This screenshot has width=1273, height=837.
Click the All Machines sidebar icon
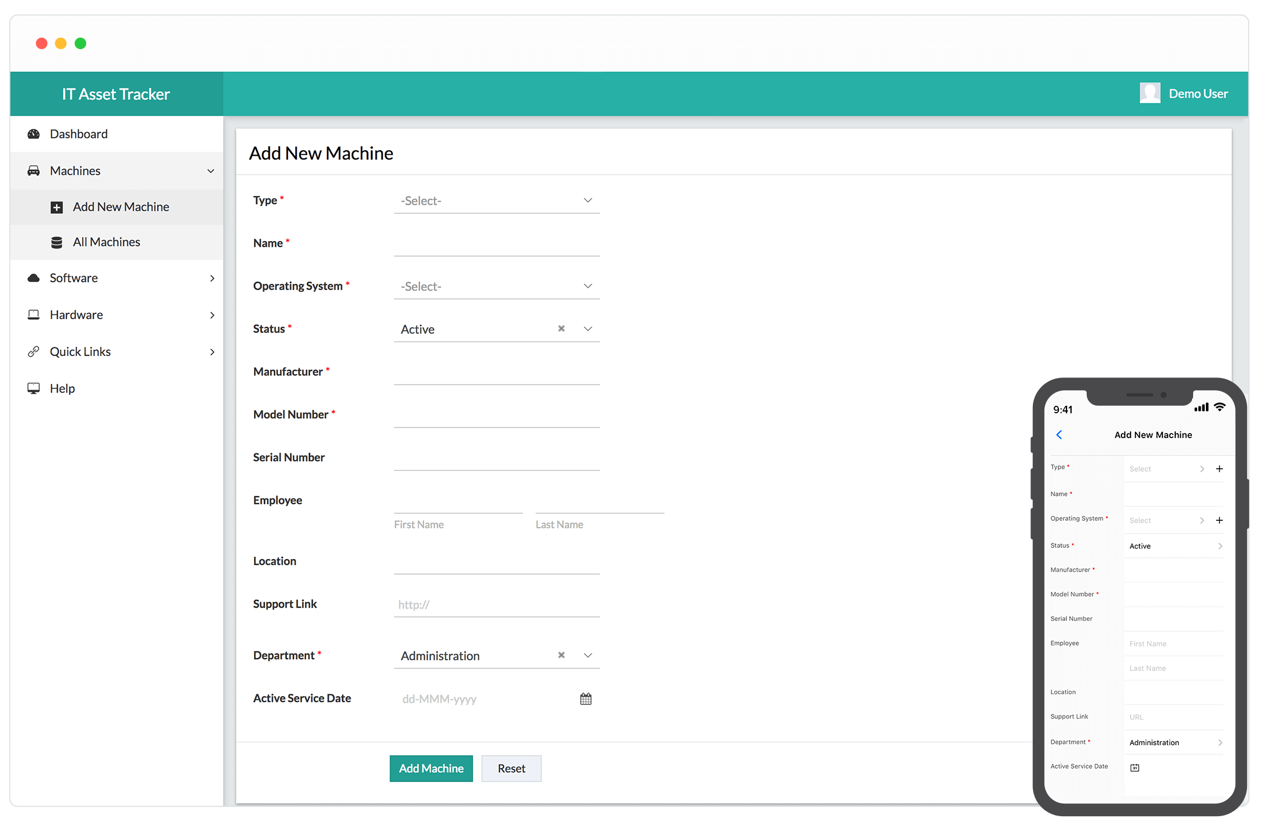click(57, 241)
